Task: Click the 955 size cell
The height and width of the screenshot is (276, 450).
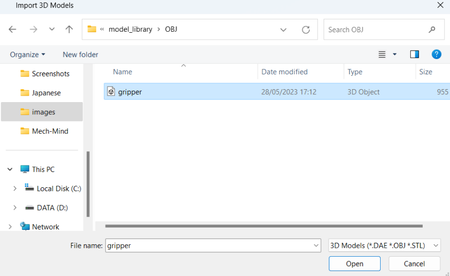Action: (x=443, y=92)
